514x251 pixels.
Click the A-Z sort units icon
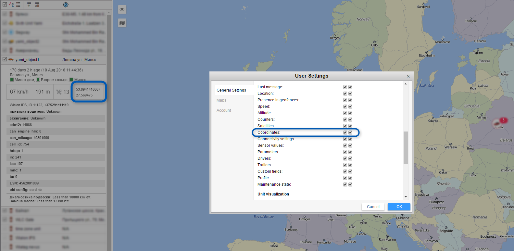[x=11, y=5]
